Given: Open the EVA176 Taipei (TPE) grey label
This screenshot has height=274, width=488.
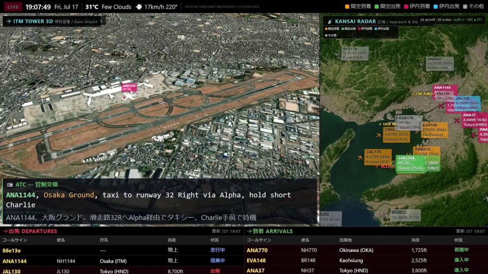Looking at the screenshot, I should coord(409,123).
